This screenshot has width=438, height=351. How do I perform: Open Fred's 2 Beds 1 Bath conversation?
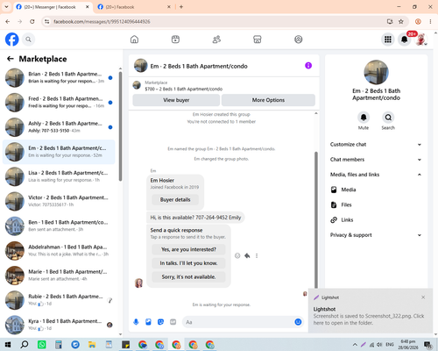click(59, 103)
